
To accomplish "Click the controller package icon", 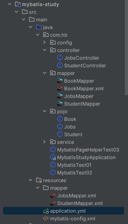I will pos(53,50).
